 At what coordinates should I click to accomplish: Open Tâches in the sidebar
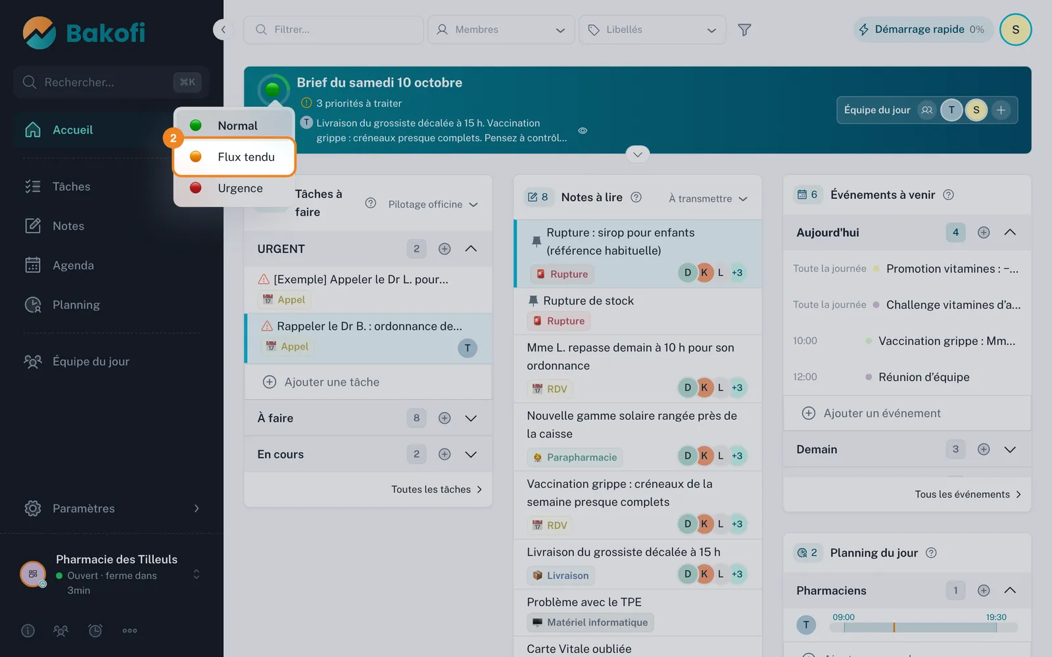point(112,187)
